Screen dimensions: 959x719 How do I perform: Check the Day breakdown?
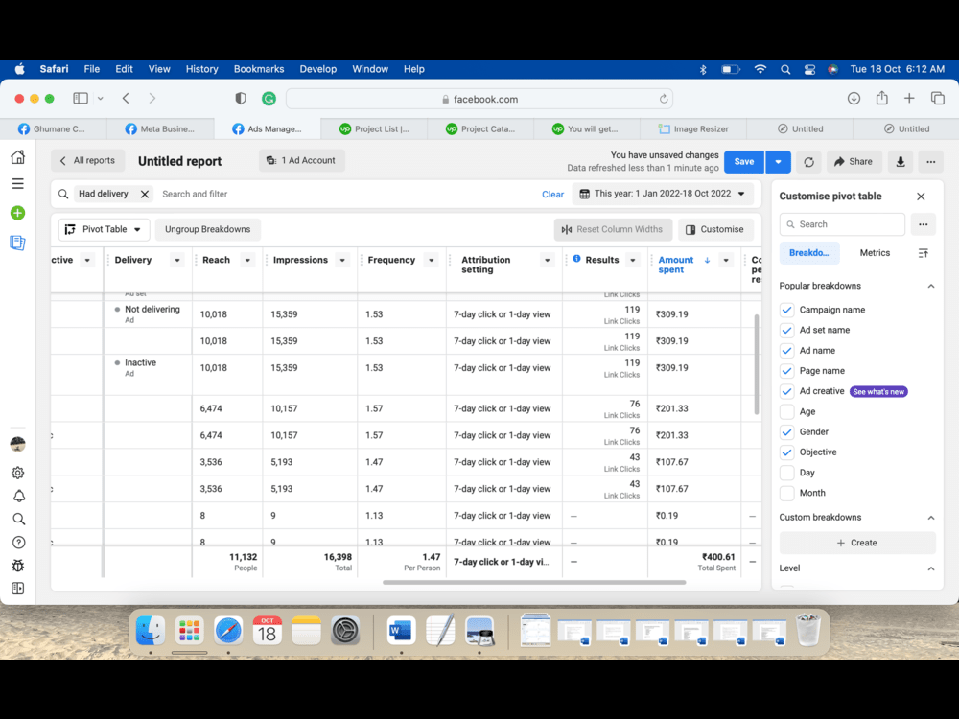786,473
